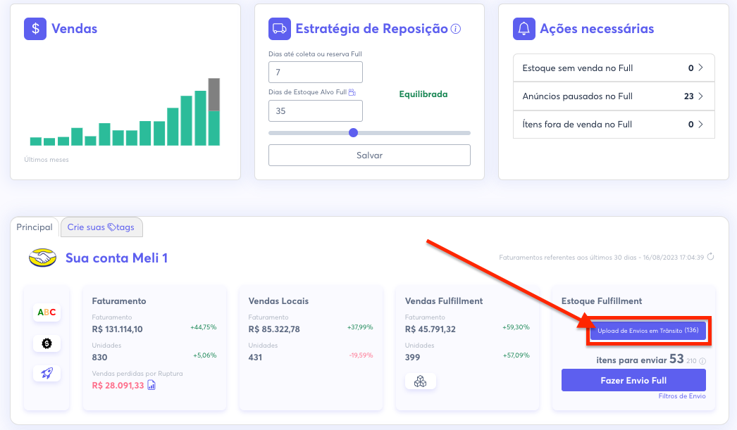The image size is (737, 430).
Task: Click the Faturamento R$ 131.114,10 value
Action: pos(117,329)
